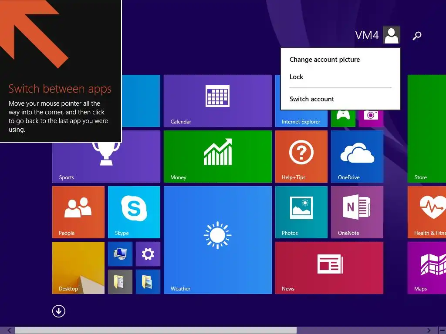
Task: Open the Documents folder tile
Action: tap(120, 282)
